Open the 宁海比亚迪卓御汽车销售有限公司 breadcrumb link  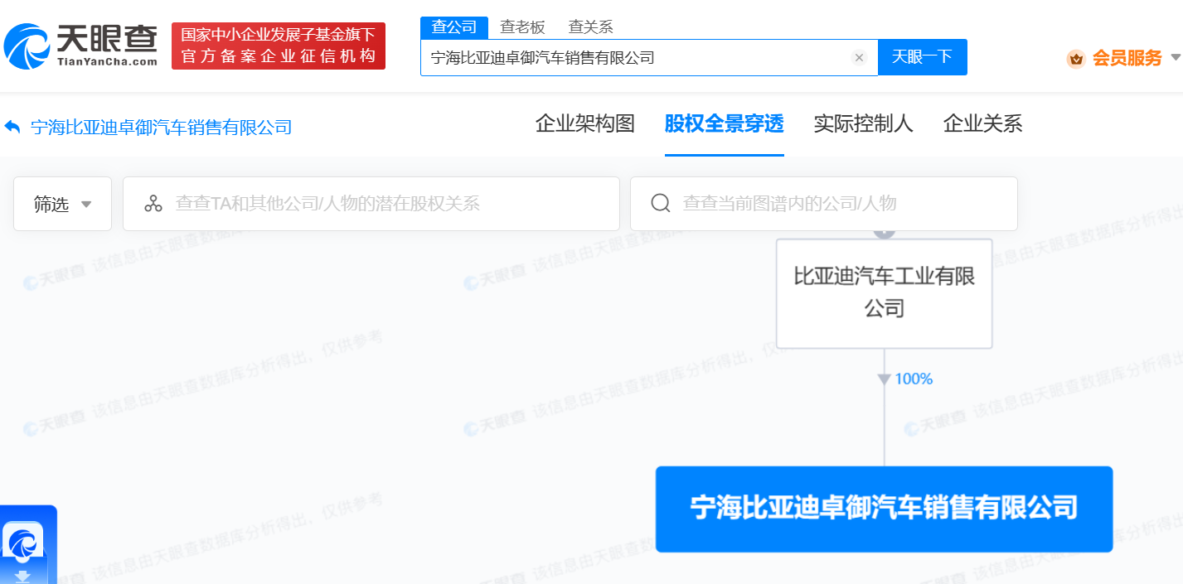(162, 128)
